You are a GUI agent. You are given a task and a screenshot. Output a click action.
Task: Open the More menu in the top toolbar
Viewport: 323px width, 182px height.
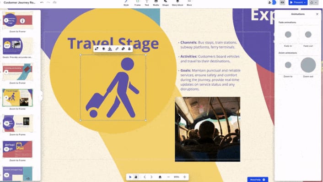(x=189, y=3)
